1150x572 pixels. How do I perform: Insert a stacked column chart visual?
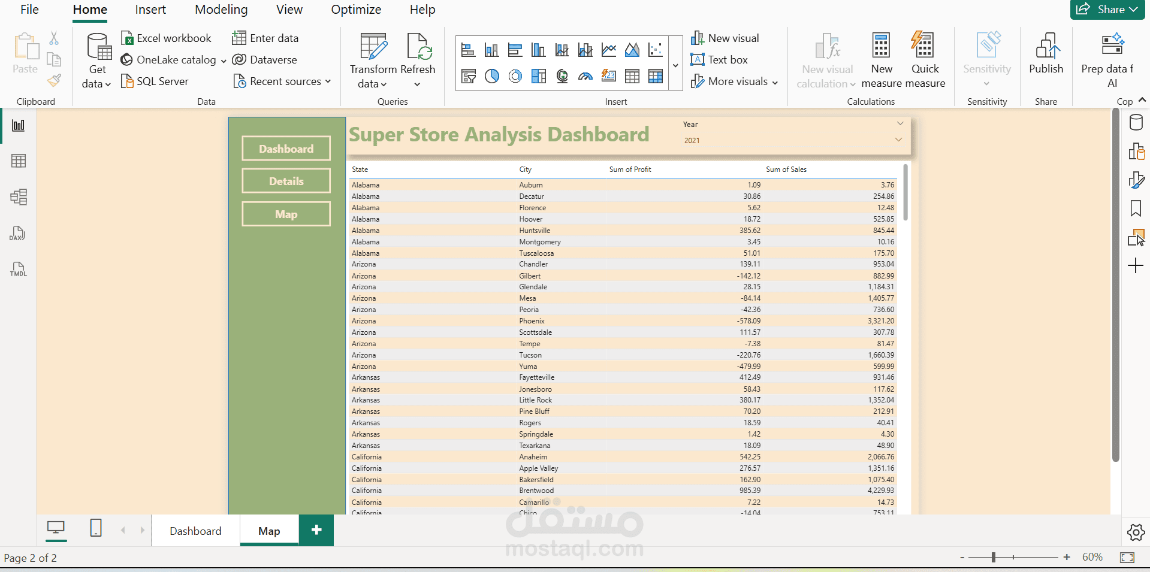pyautogui.click(x=491, y=50)
